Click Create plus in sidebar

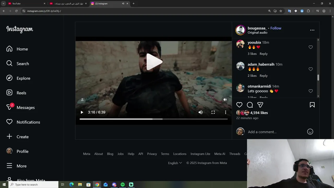pos(17,137)
